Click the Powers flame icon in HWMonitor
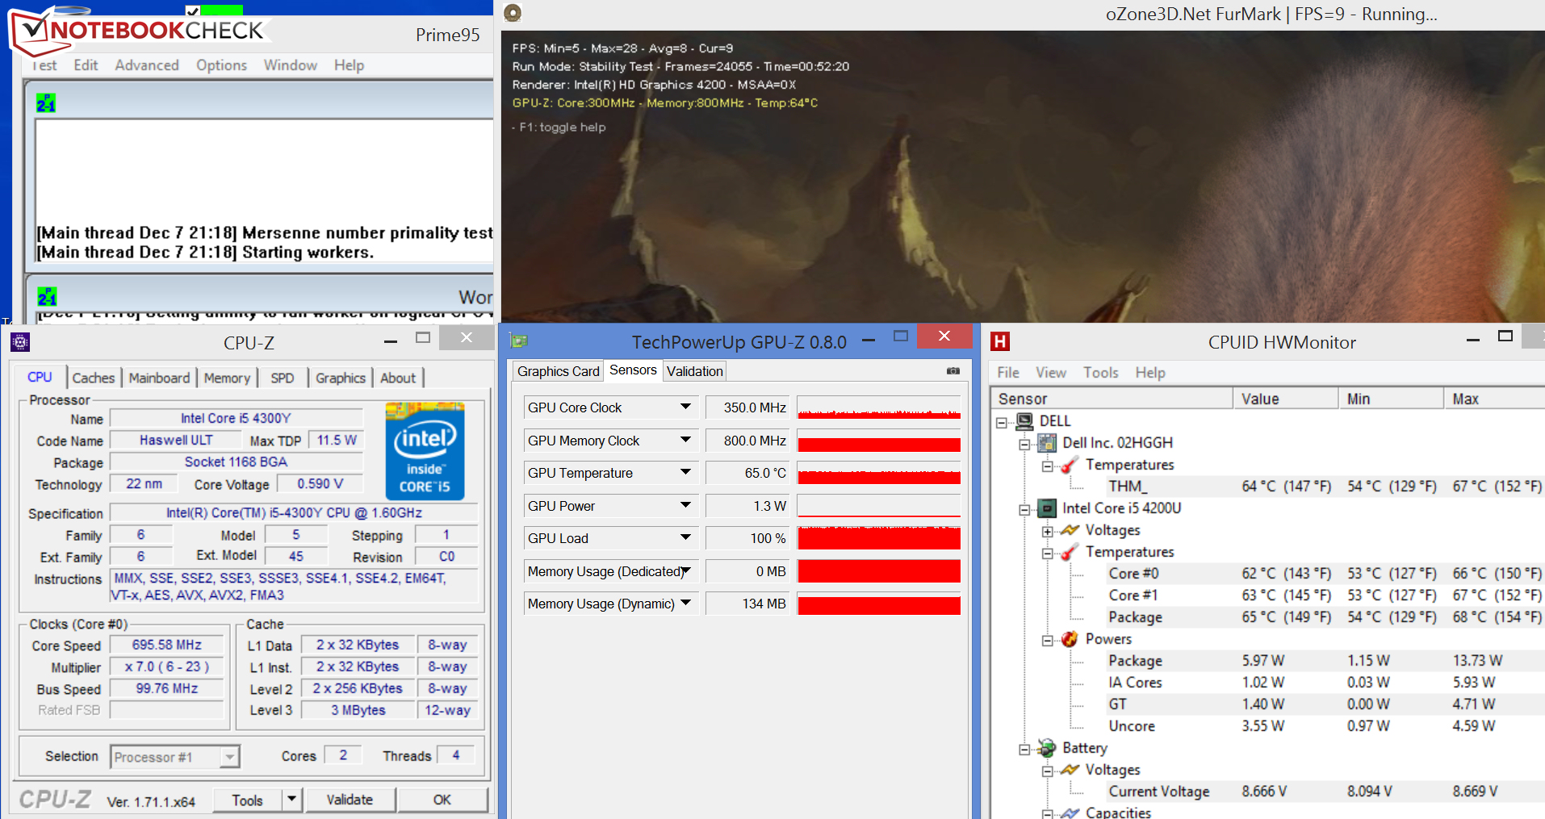 (1070, 639)
